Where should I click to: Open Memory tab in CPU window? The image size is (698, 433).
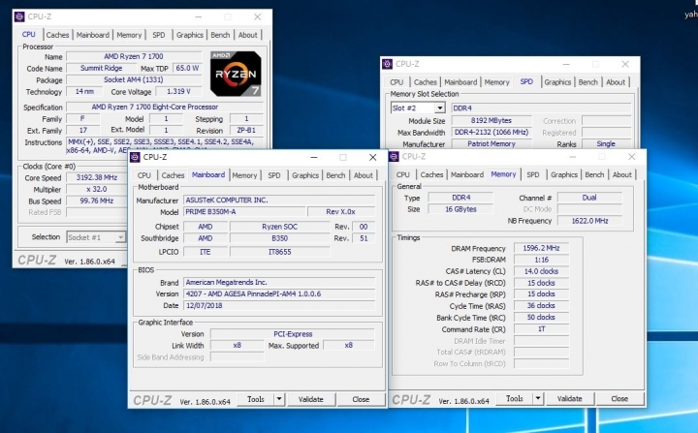pos(129,35)
